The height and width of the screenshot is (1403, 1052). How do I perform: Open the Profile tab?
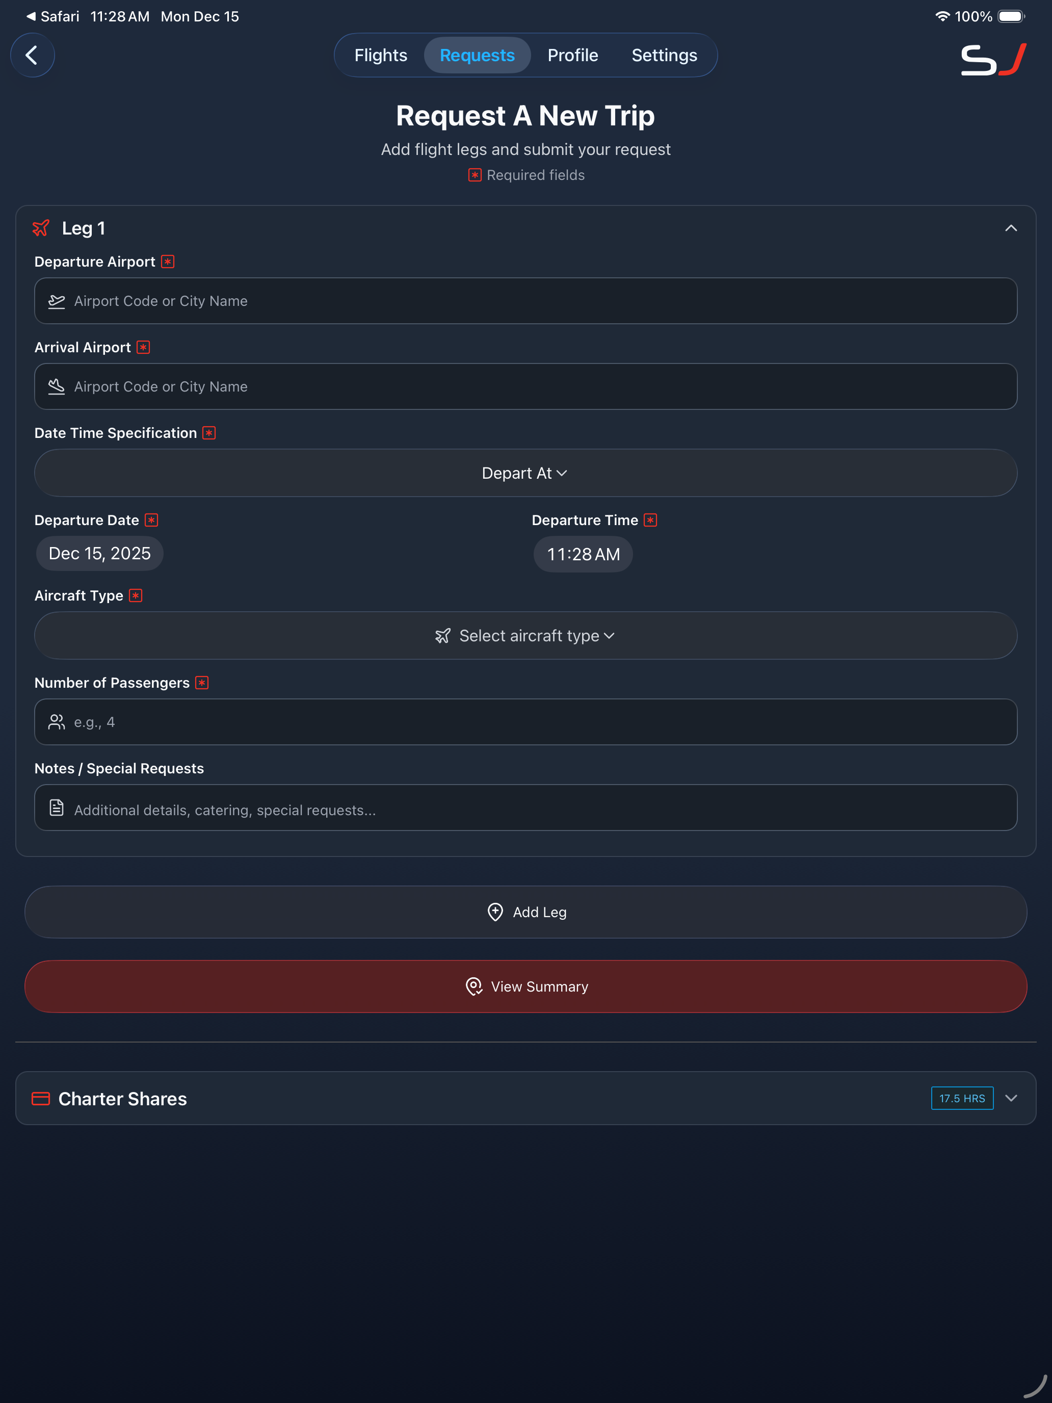pos(572,55)
